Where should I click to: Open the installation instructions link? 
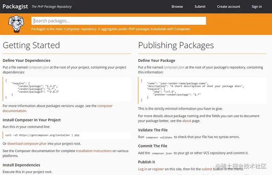tap(94, 151)
